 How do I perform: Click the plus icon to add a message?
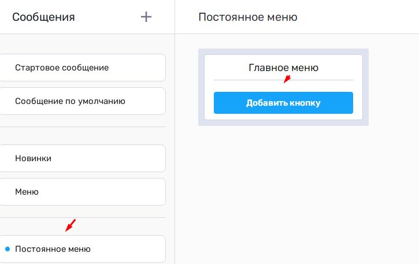coord(146,17)
